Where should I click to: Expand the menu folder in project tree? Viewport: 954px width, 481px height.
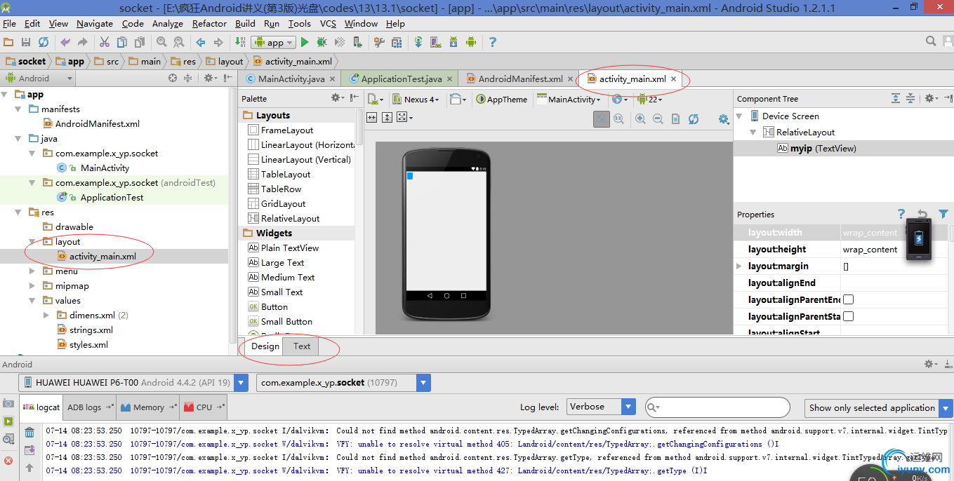pyautogui.click(x=32, y=271)
